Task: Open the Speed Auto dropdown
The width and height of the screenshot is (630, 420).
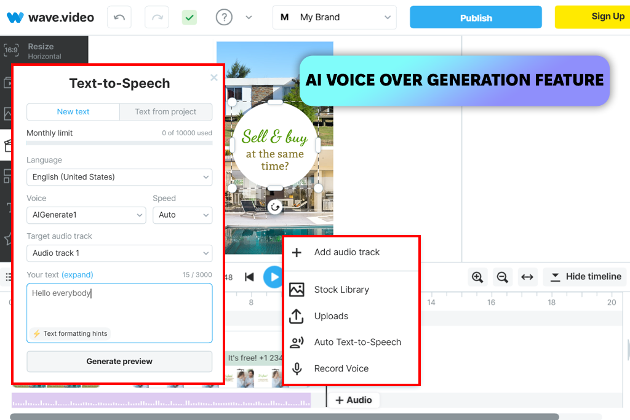Action: 182,215
